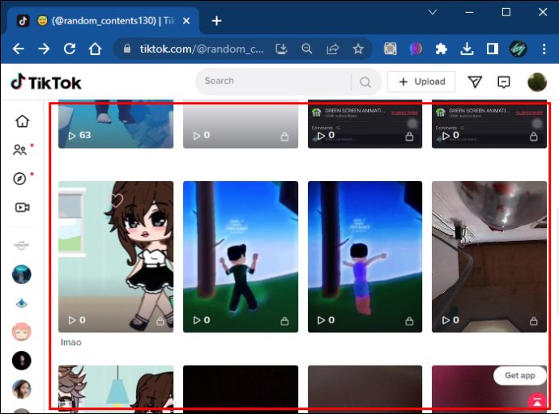Click the address bar URL tiktok.com
The image size is (559, 414).
point(202,49)
